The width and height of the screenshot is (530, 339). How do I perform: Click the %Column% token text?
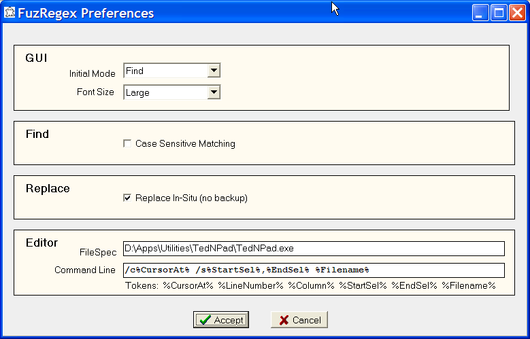coord(311,286)
